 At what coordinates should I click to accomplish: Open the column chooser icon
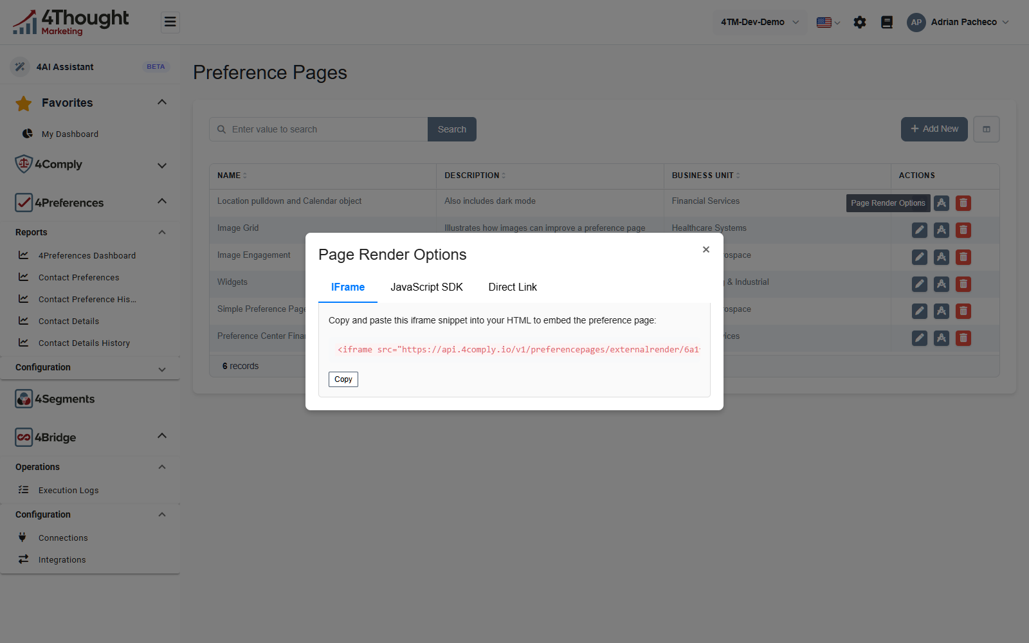[987, 129]
